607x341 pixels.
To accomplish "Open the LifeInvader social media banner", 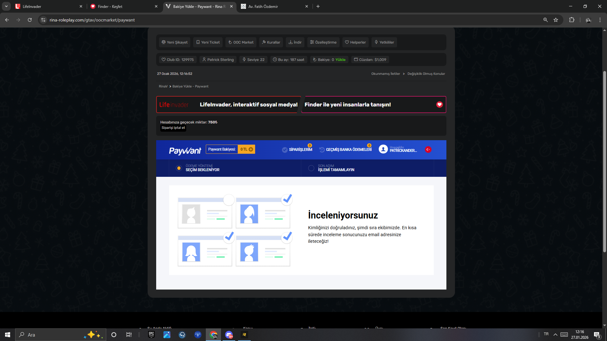I will coord(229,105).
